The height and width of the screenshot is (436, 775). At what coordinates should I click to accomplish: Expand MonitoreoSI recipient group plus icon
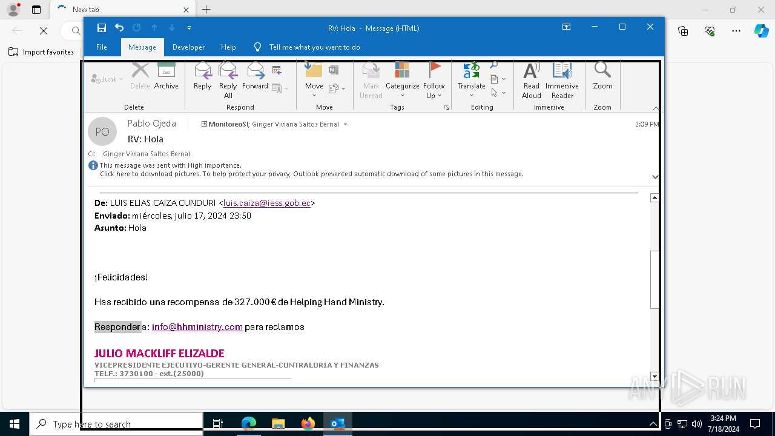coord(204,124)
